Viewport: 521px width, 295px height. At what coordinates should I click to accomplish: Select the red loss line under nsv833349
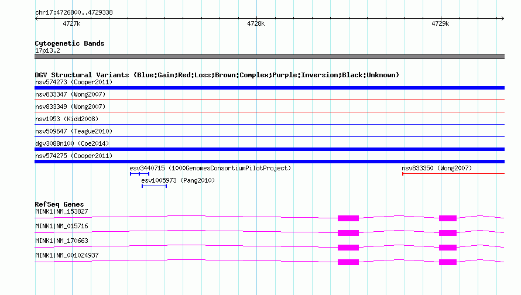(269, 112)
